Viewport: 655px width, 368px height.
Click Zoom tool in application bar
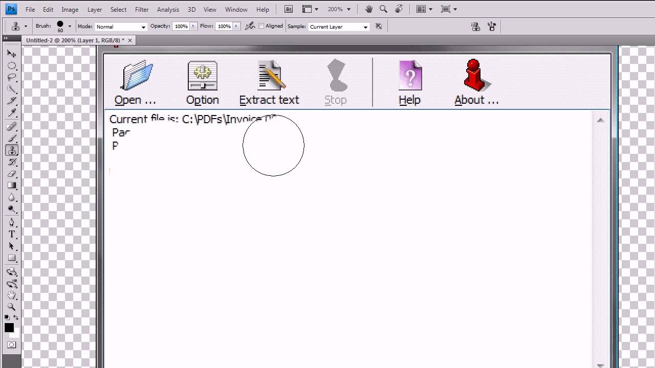[x=383, y=9]
